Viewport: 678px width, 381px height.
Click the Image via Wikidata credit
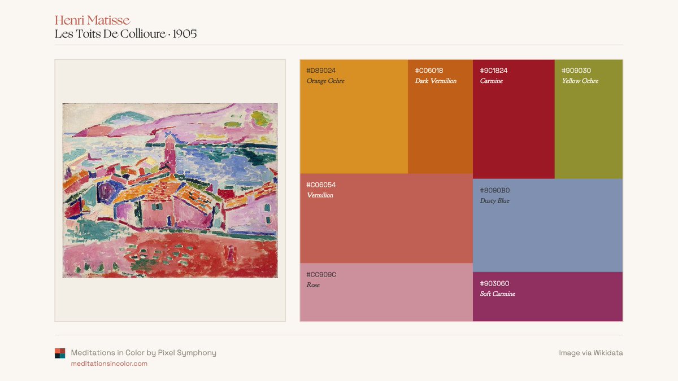pos(590,353)
